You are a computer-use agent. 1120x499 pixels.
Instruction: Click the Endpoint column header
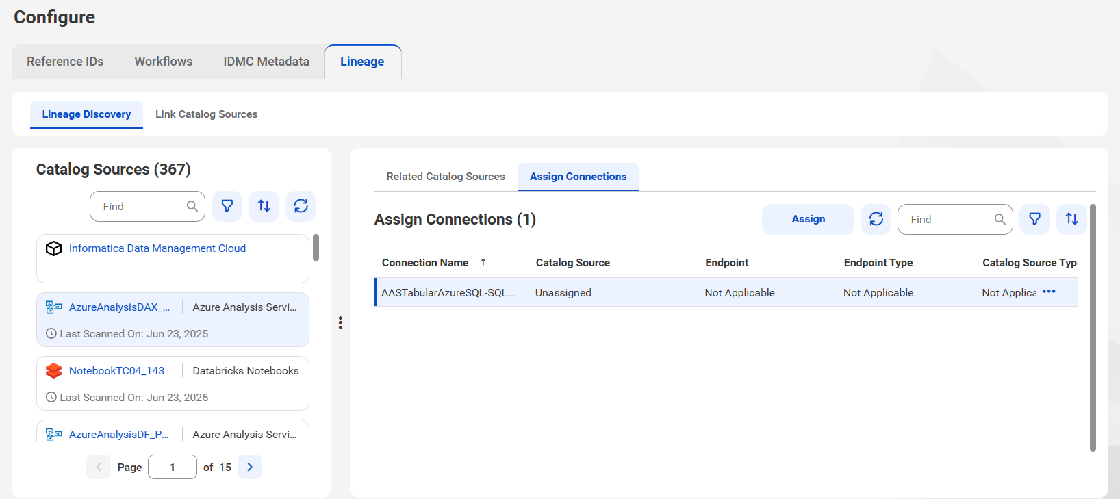coord(727,263)
